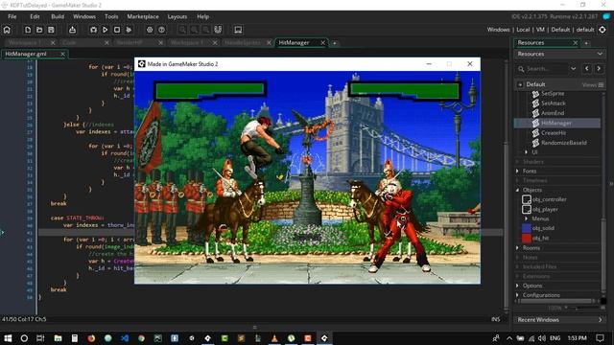Click the resource Search field

(x=542, y=68)
